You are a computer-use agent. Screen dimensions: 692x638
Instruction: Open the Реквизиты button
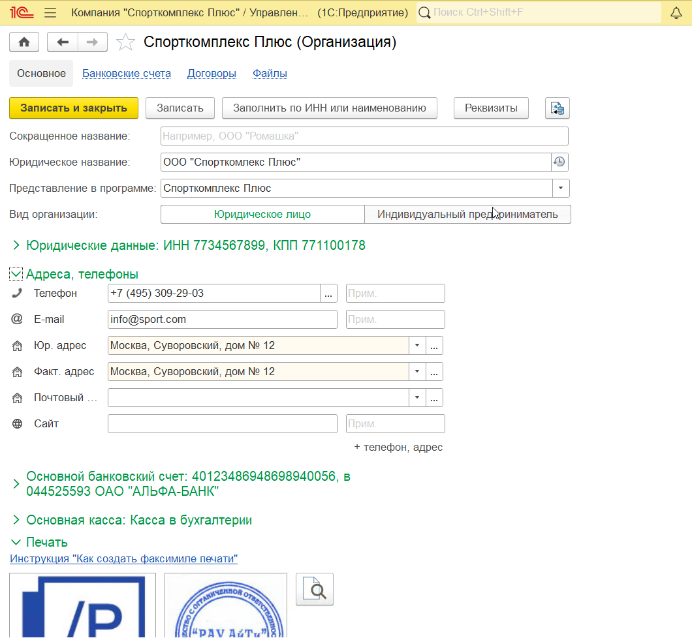(x=491, y=108)
